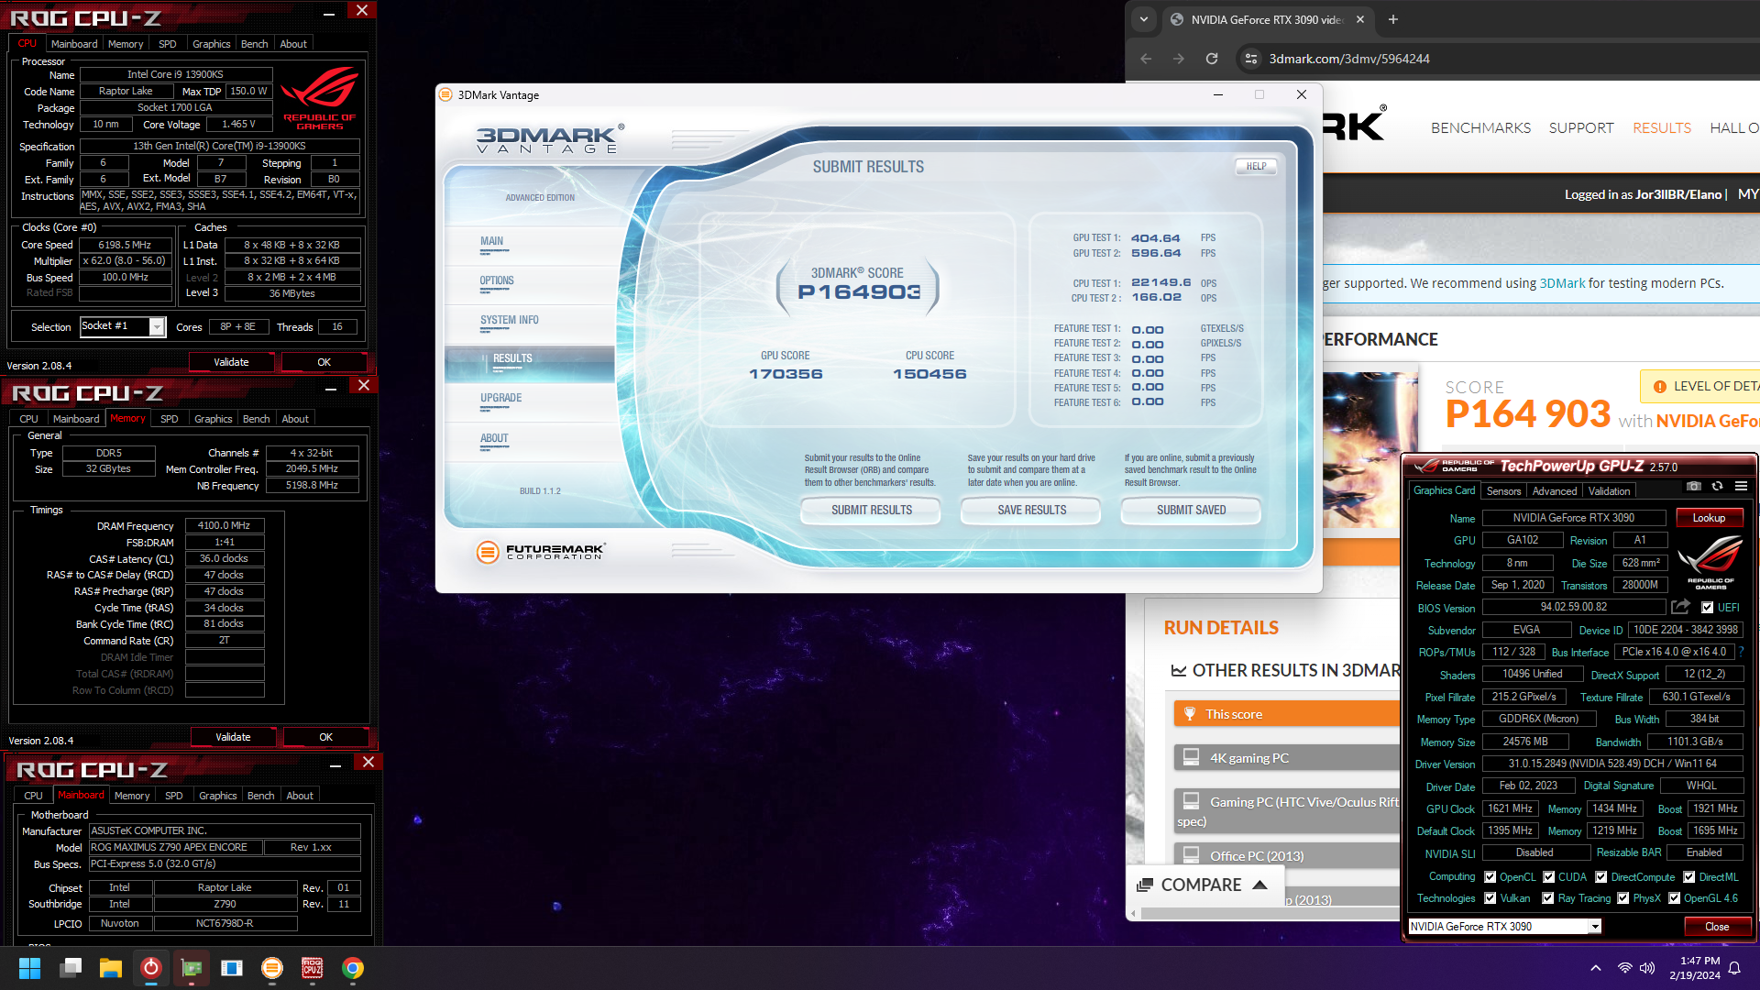Click Validate in the CPU-Z memory window
The width and height of the screenshot is (1760, 990).
(x=232, y=737)
